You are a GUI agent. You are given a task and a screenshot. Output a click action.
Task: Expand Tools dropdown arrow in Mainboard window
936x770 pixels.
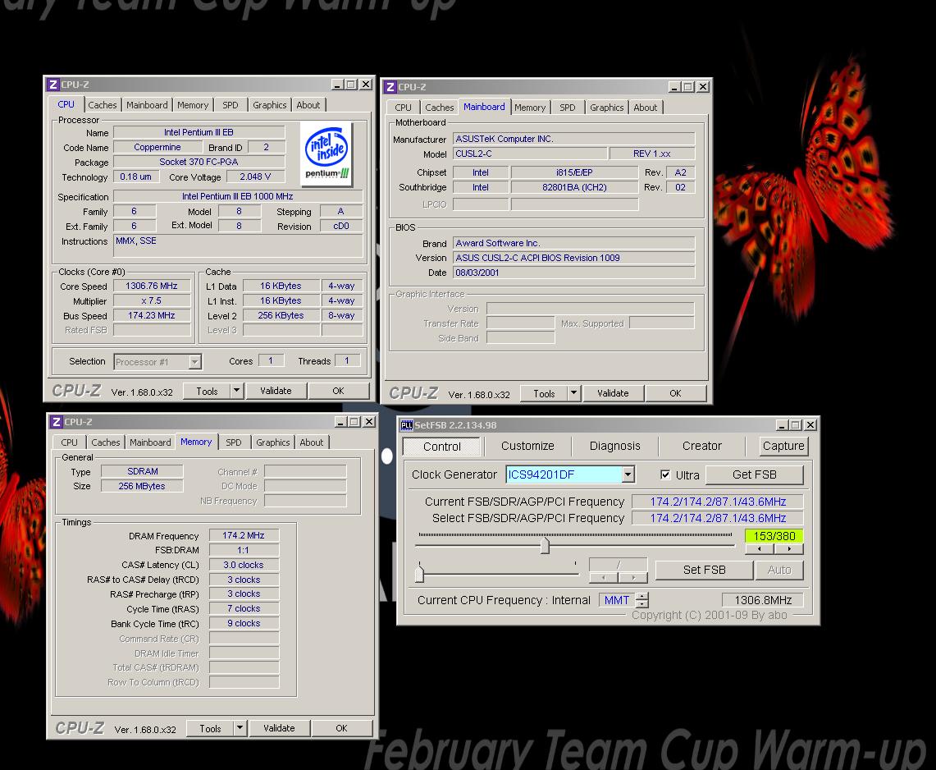coord(573,393)
